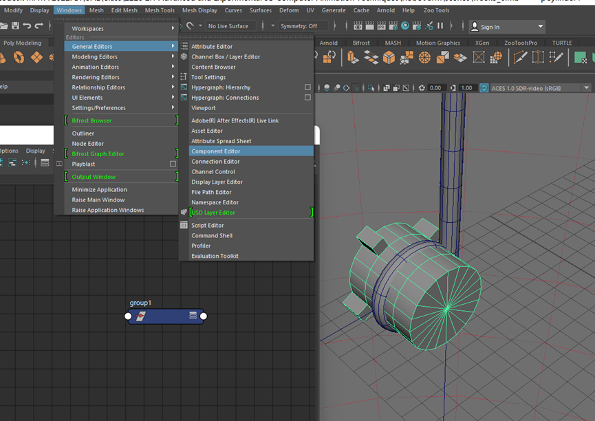Click the Node Editor Display menu
The image size is (595, 421).
[35, 151]
